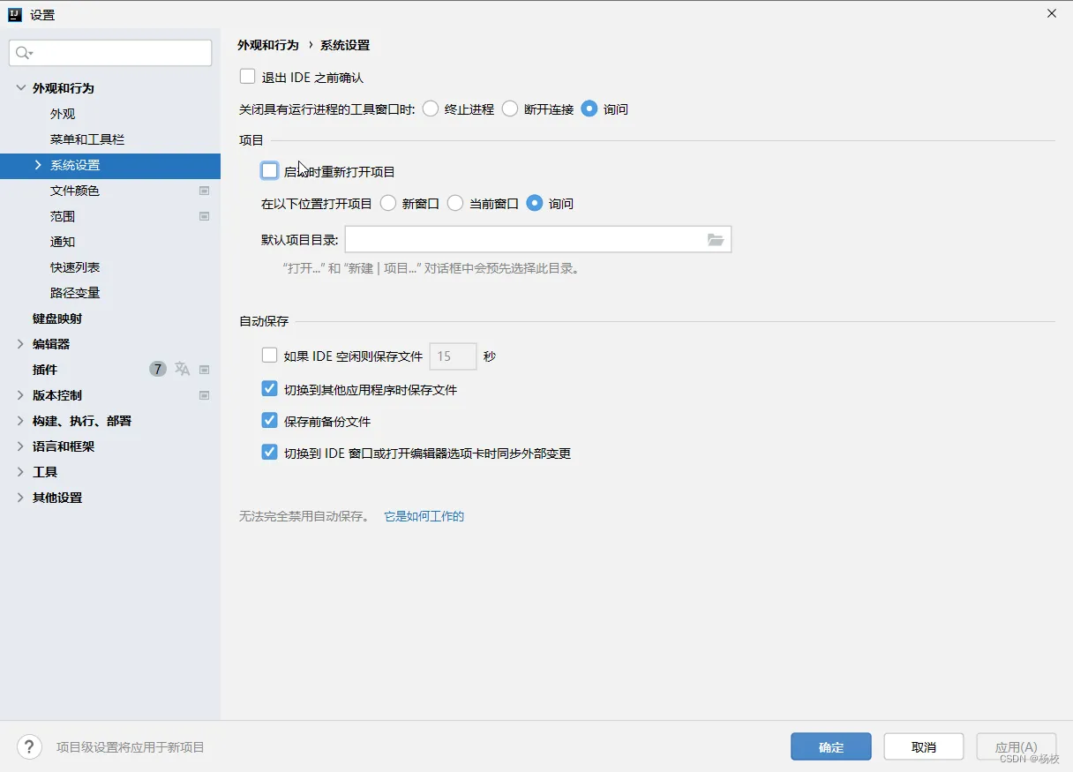
Task: Click the project-level icon next to 范围
Action: (x=204, y=216)
